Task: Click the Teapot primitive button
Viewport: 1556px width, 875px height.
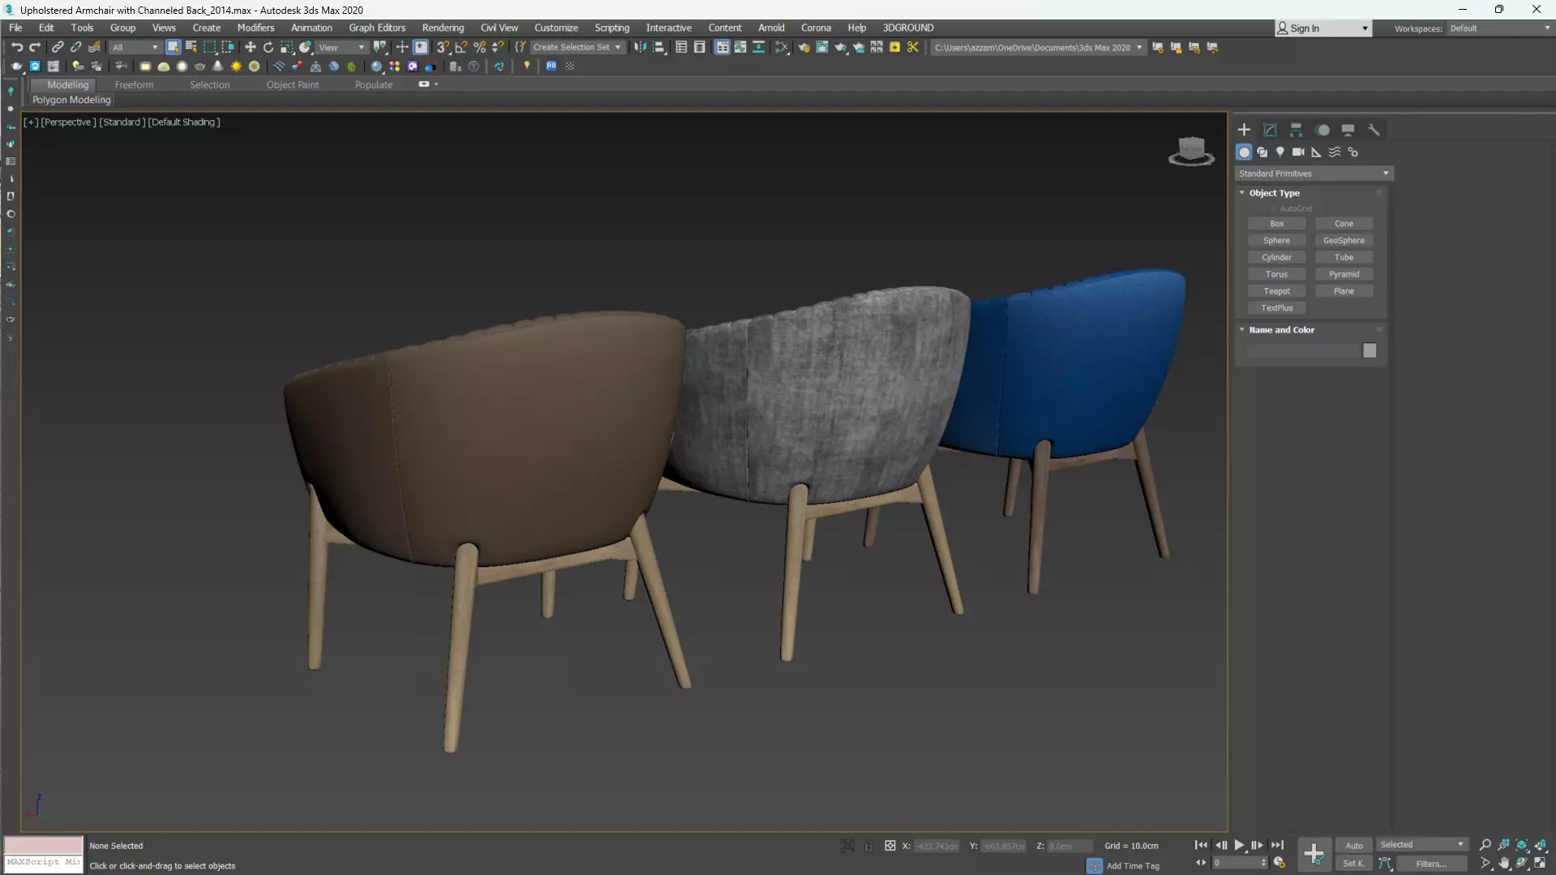Action: (x=1276, y=291)
